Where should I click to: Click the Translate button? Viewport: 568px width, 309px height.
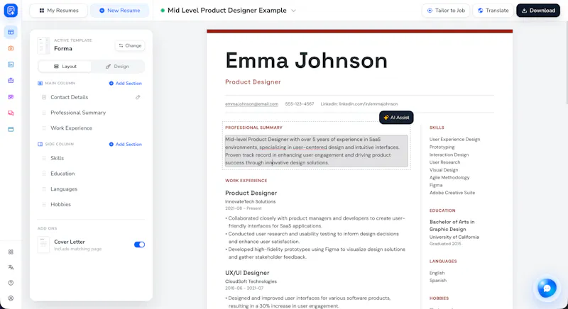[x=493, y=11]
